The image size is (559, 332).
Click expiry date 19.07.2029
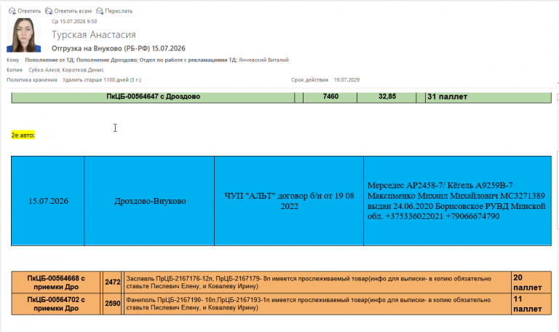pyautogui.click(x=346, y=80)
